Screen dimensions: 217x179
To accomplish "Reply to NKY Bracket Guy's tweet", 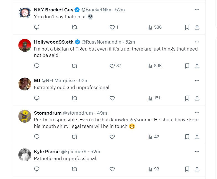I will (x=37, y=27).
